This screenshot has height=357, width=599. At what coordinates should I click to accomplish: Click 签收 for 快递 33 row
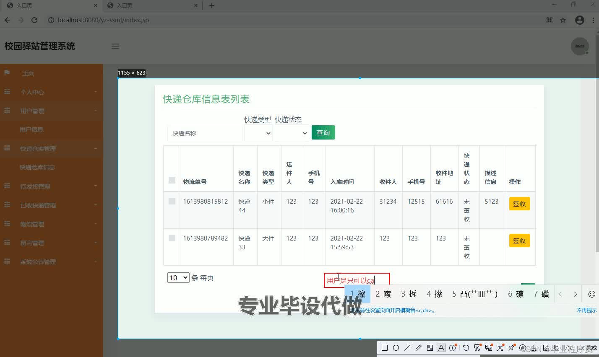519,241
